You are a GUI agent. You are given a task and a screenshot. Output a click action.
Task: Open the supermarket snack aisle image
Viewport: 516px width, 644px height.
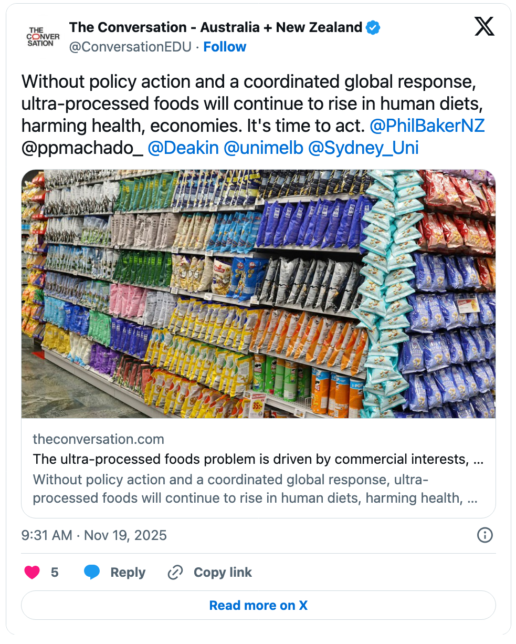(x=258, y=293)
